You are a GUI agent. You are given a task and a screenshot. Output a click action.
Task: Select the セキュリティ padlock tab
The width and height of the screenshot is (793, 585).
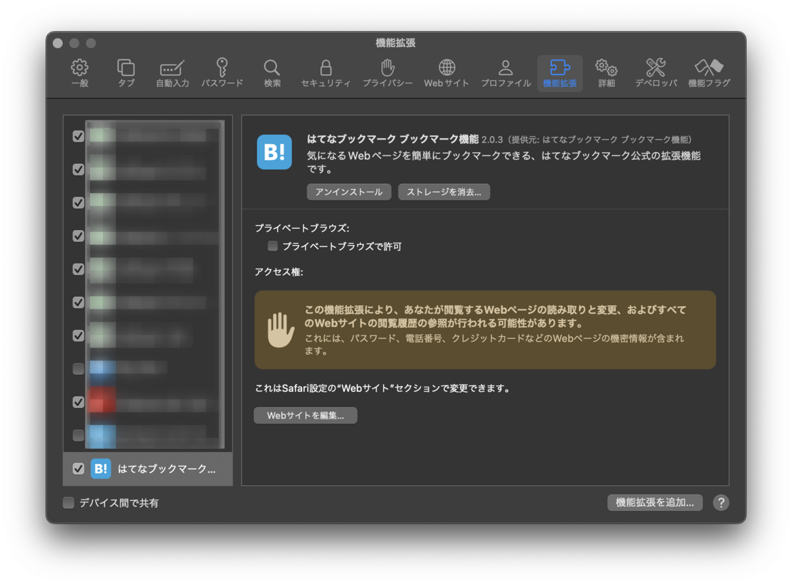325,73
